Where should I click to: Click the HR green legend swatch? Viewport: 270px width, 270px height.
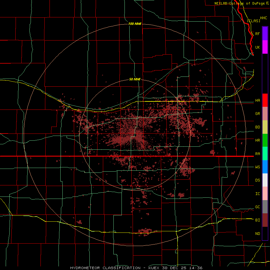265,140
